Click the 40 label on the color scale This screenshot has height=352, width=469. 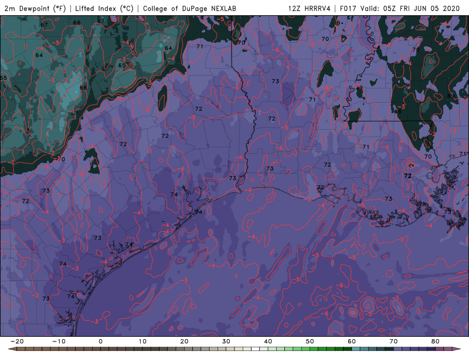(x=268, y=341)
